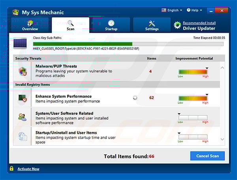Click the scan progress bar
This screenshot has height=180, width=237.
(128, 44)
